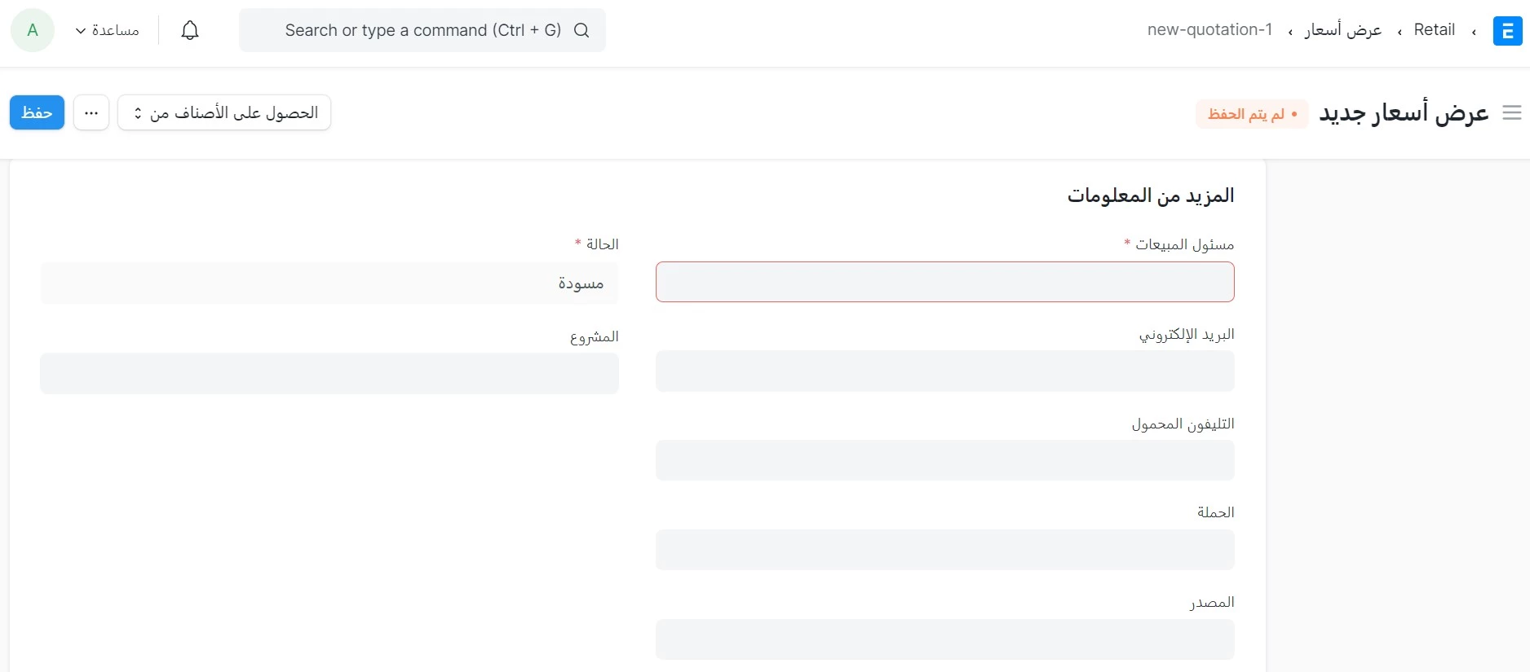The width and height of the screenshot is (1530, 672).
Task: Open the الحالة status field showing مسودة
Action: point(329,283)
